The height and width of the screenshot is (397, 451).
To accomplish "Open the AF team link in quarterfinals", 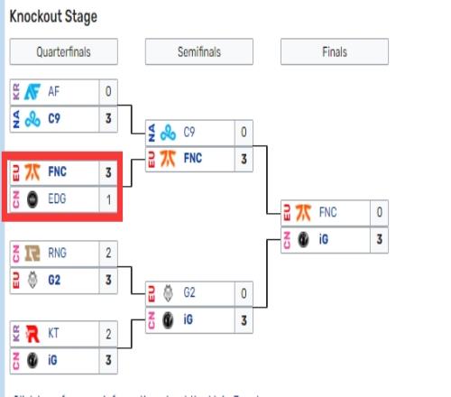I will pyautogui.click(x=54, y=92).
